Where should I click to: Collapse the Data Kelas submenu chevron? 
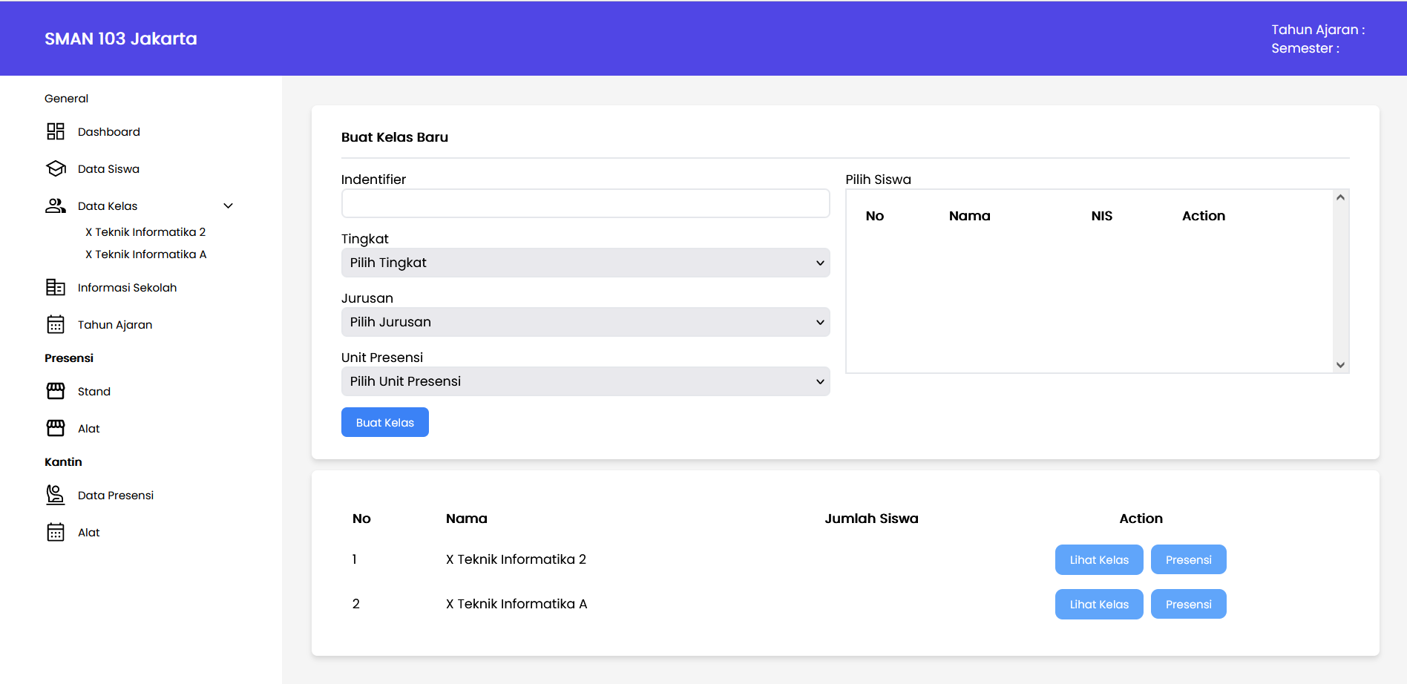(x=229, y=205)
